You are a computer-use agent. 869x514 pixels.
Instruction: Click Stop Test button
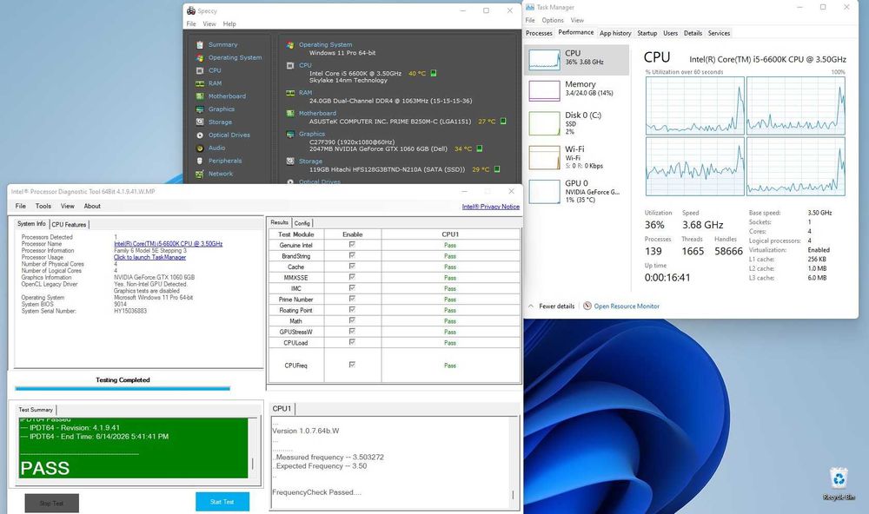point(51,504)
